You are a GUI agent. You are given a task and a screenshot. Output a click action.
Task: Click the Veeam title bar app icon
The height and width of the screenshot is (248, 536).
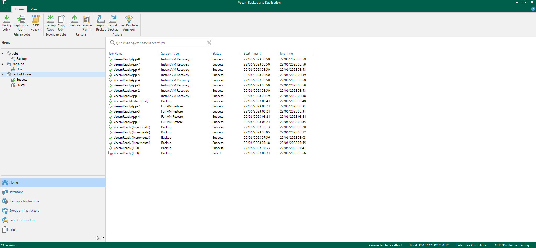4,3
